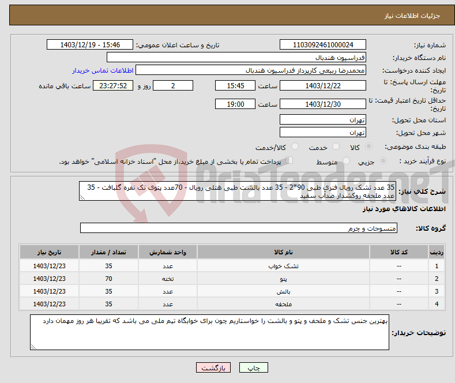Click the response deadline date 1403/12/22

[323, 85]
